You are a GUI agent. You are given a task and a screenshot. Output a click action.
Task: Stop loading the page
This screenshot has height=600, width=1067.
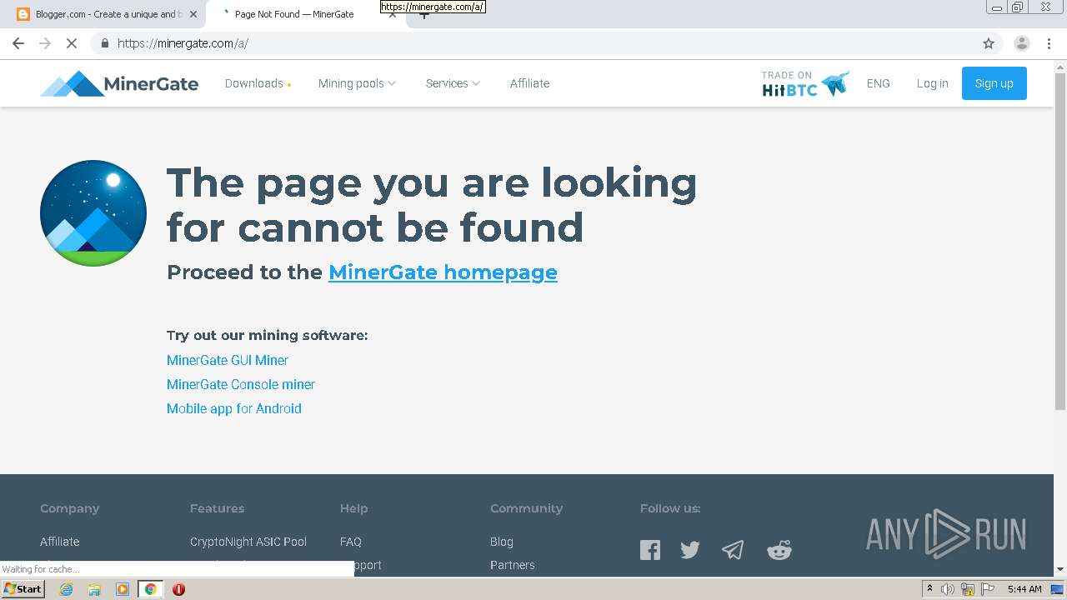pos(72,43)
